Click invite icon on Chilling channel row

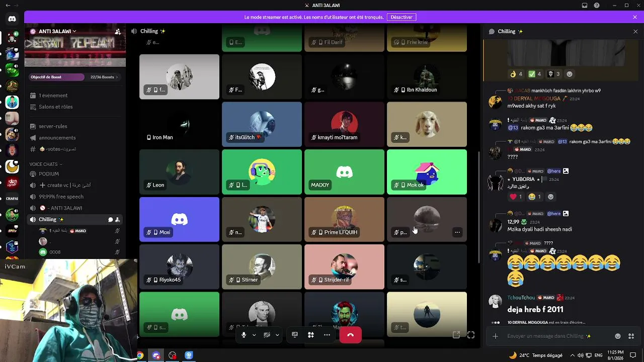[117, 220]
